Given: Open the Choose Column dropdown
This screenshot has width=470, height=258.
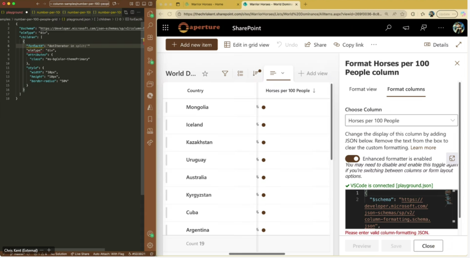Looking at the screenshot, I should click(401, 121).
